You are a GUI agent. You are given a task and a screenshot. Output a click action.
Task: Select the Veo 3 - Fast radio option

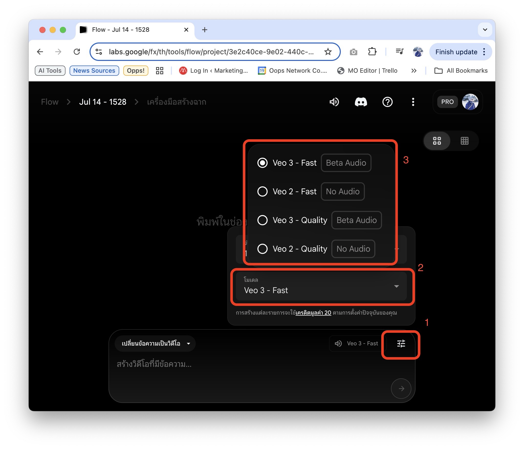pyautogui.click(x=263, y=163)
